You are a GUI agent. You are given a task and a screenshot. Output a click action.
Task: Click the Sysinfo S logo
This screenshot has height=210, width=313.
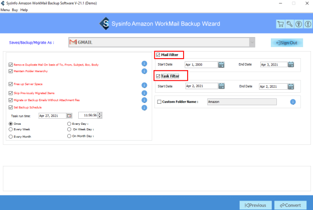click(x=105, y=24)
